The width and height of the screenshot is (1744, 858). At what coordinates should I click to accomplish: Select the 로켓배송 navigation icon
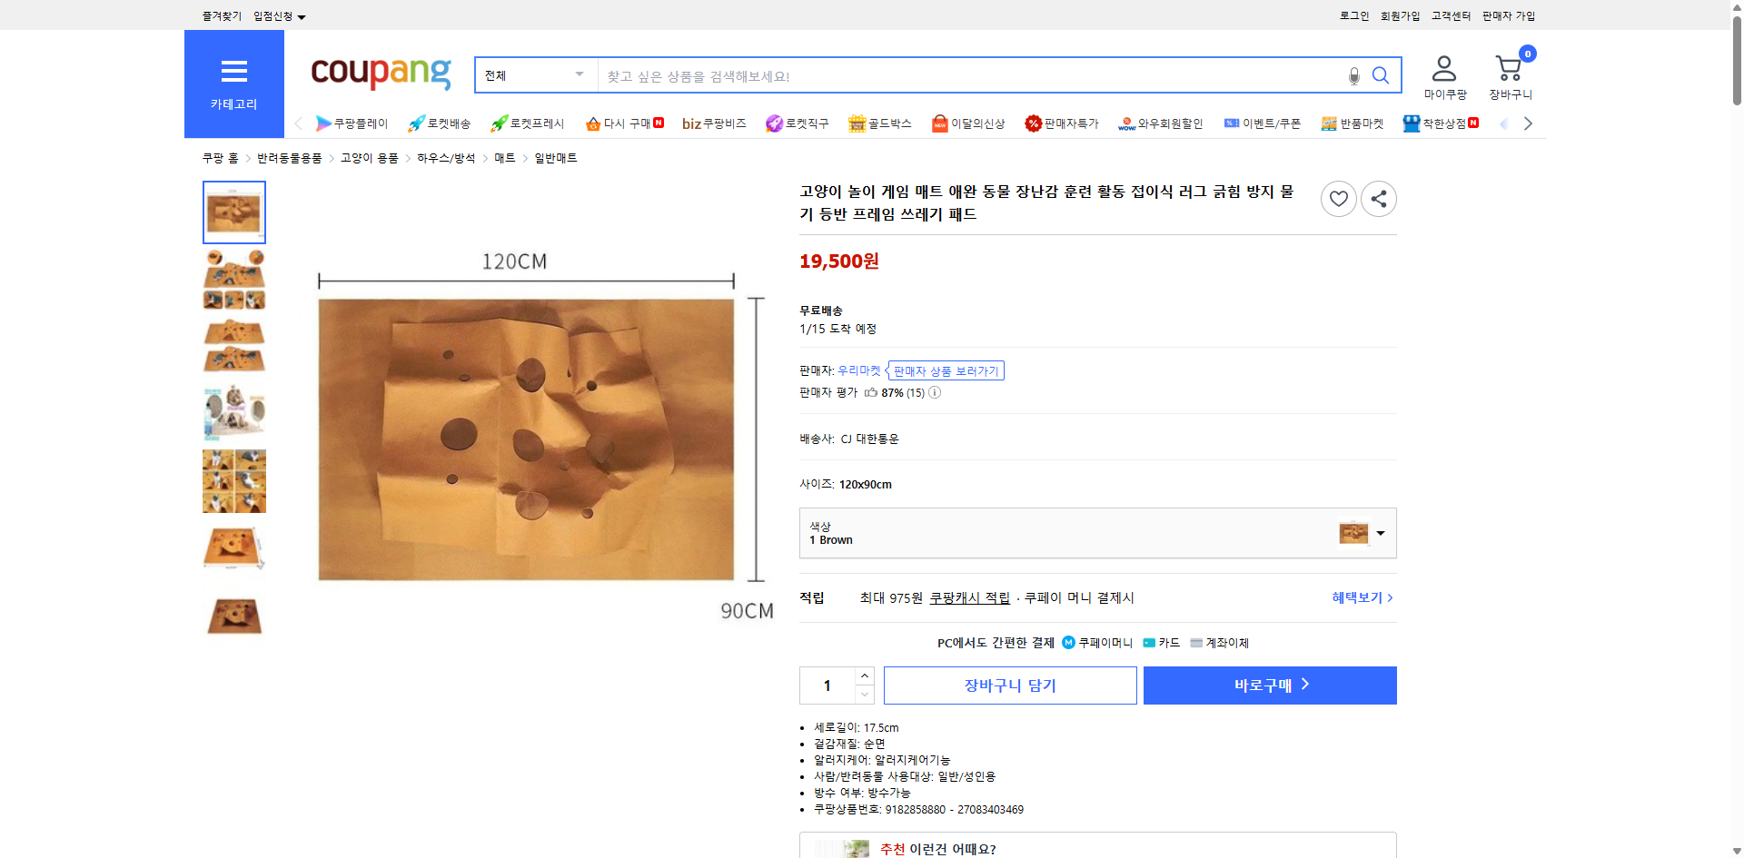[x=440, y=123]
